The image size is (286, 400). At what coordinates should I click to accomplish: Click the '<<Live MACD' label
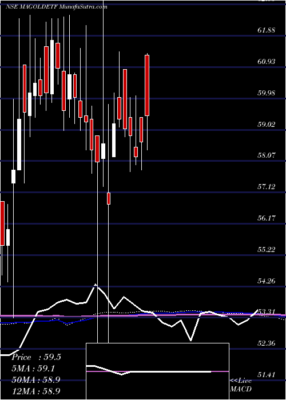coord(241,385)
